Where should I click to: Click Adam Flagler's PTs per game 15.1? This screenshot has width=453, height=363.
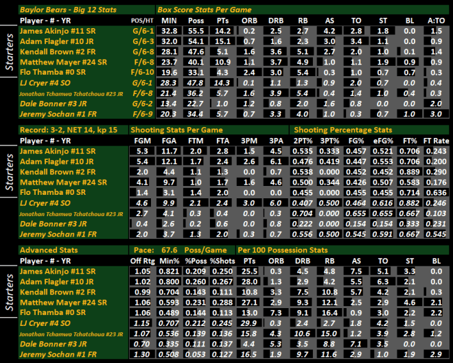[x=222, y=42]
